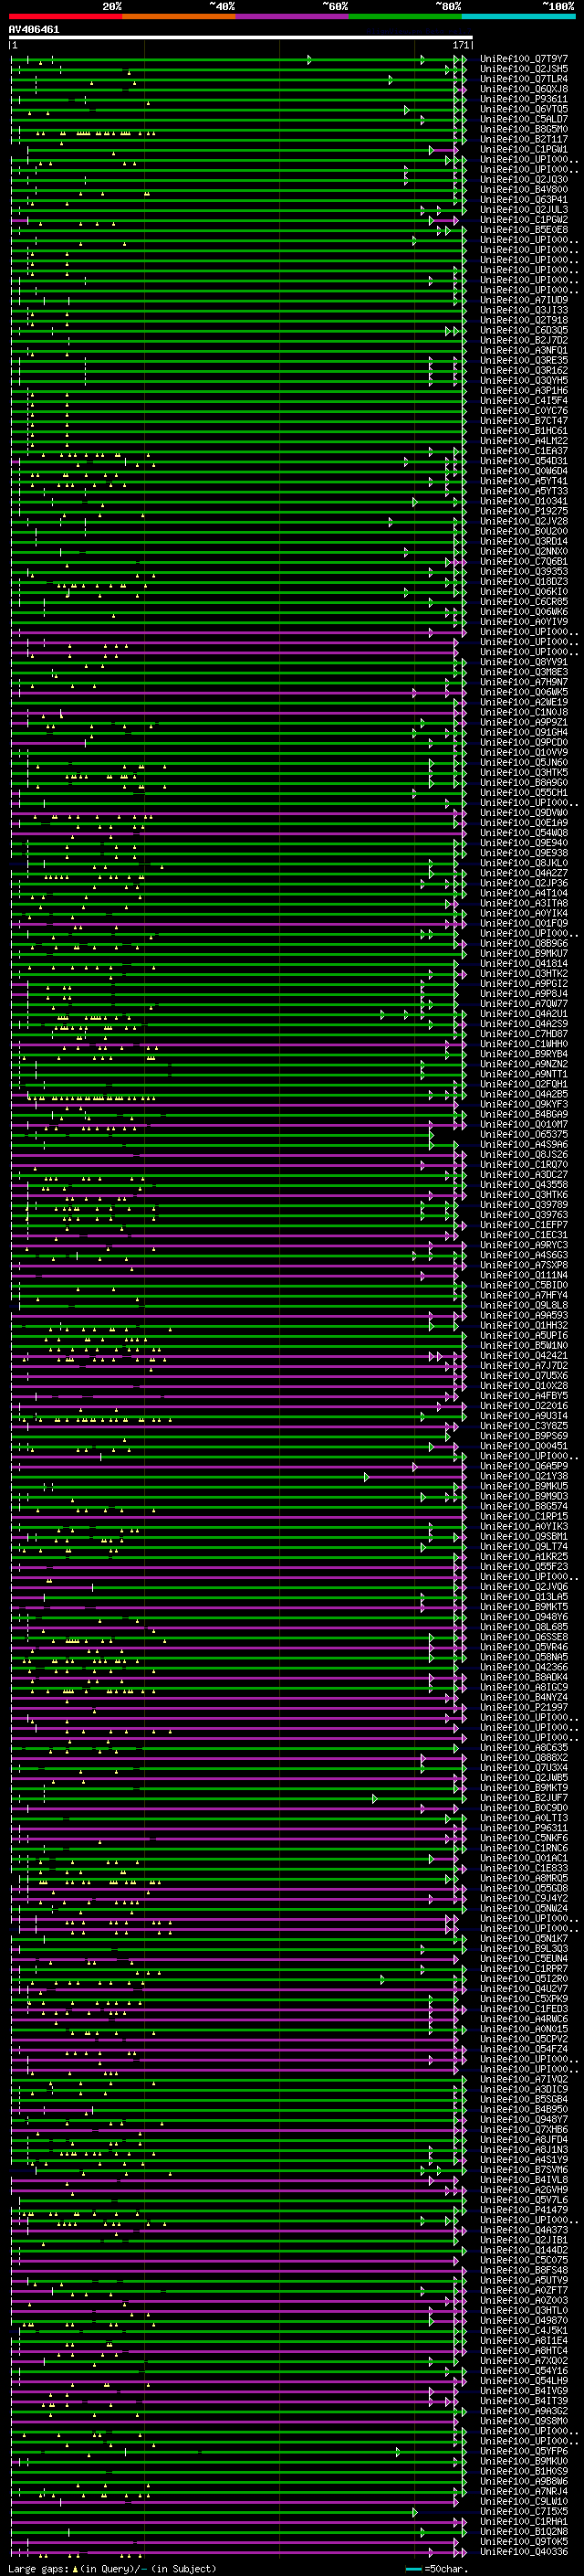584x2576 pixels.
Task: Select hit label UniRef100_A9NTT1
Action: (x=524, y=1074)
